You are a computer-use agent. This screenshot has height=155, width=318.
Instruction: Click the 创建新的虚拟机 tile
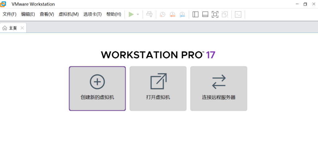97,88
